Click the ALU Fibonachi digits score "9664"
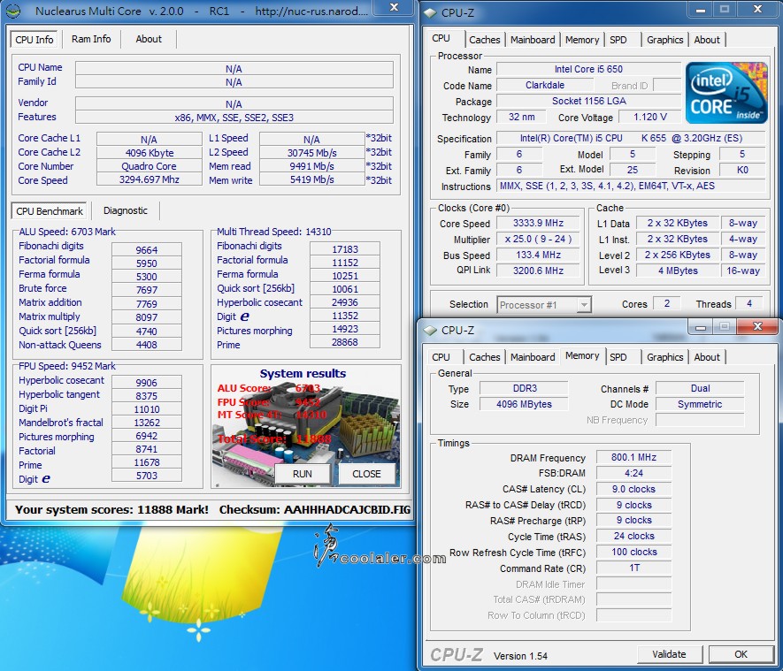 pyautogui.click(x=147, y=250)
